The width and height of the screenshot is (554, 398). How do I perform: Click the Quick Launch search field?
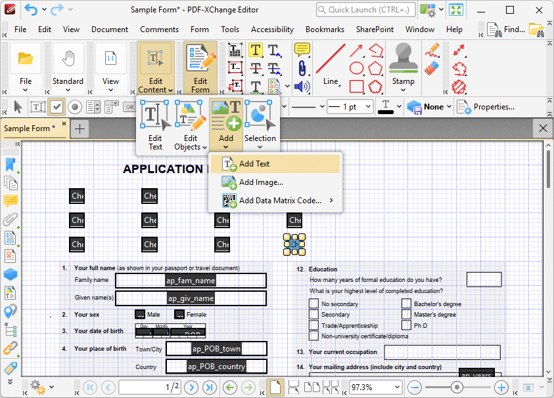pyautogui.click(x=365, y=10)
